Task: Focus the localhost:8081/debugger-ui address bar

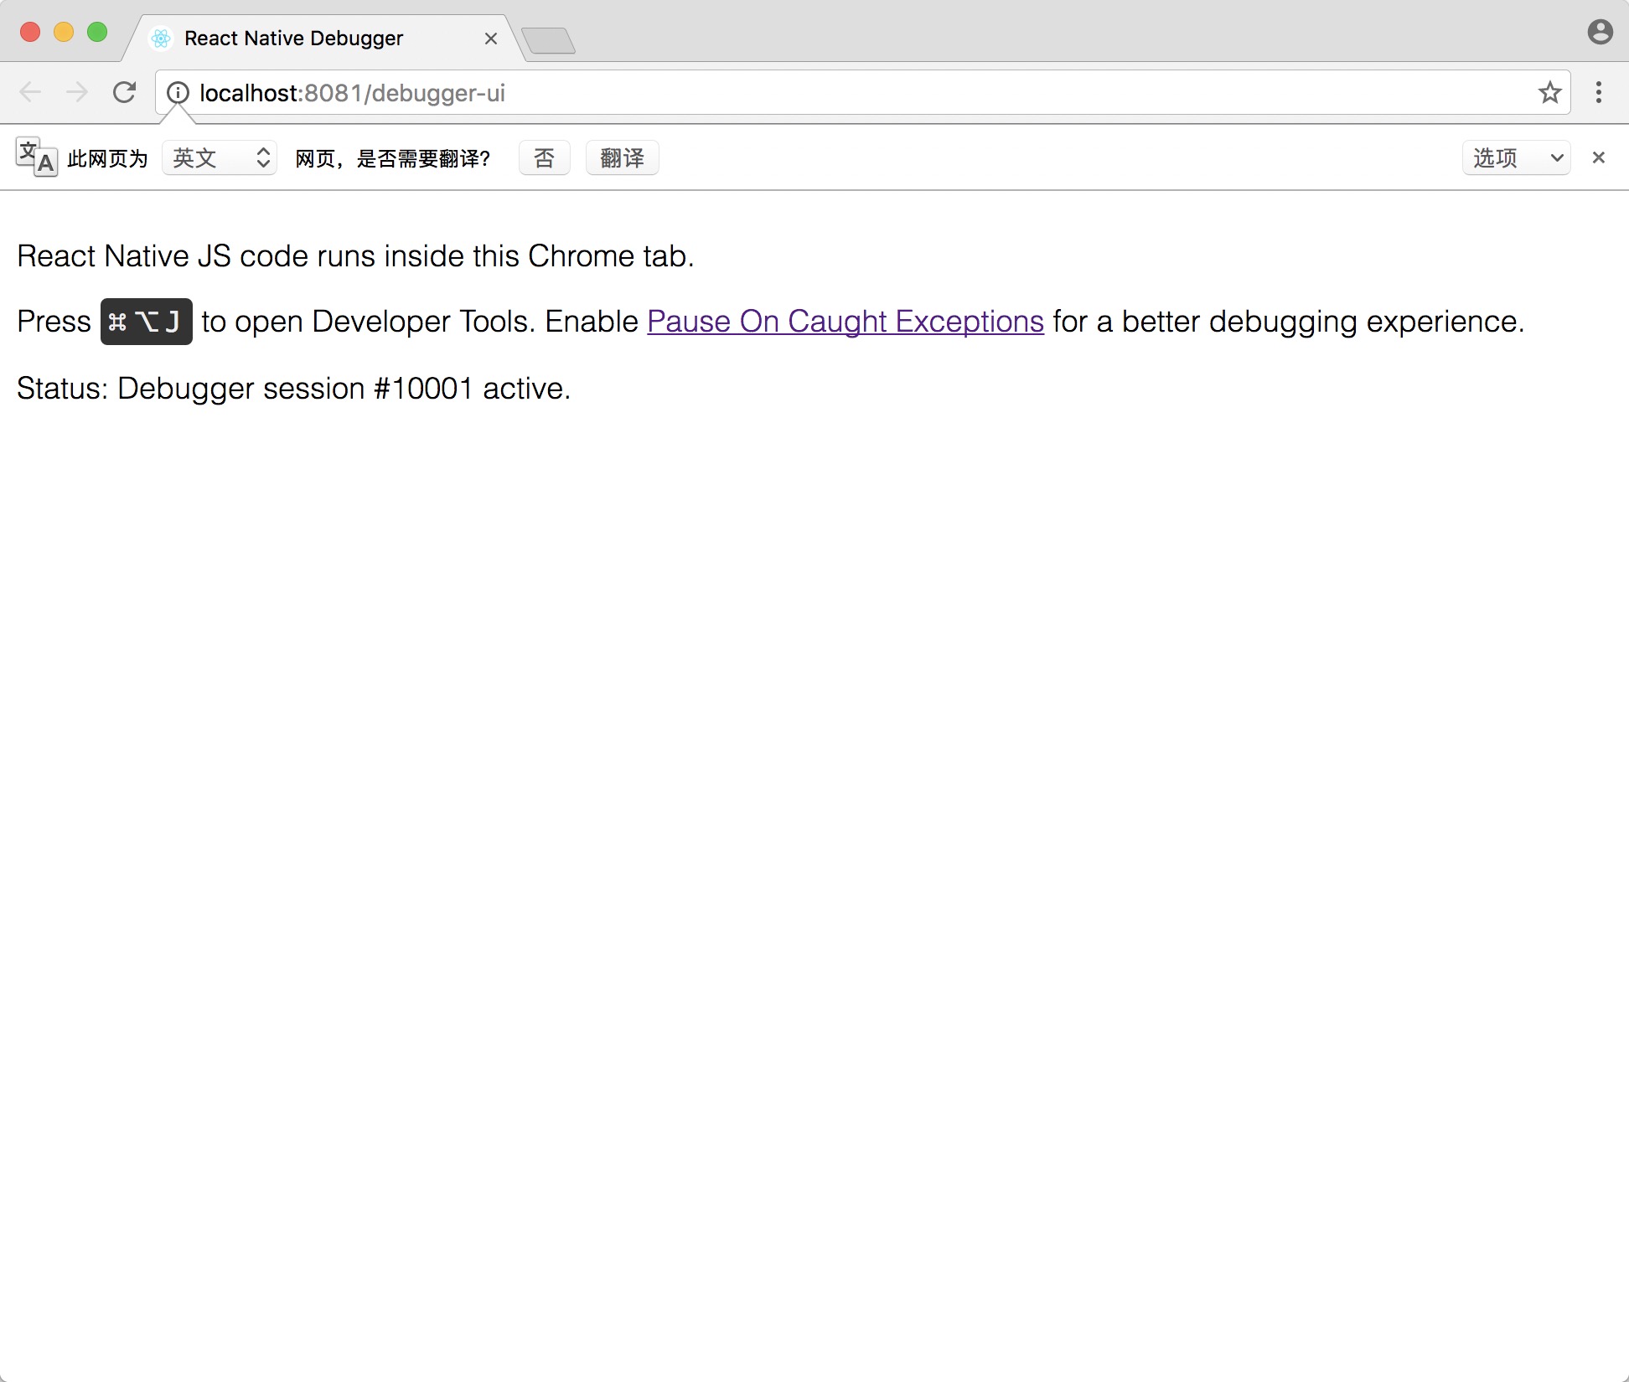Action: [863, 92]
